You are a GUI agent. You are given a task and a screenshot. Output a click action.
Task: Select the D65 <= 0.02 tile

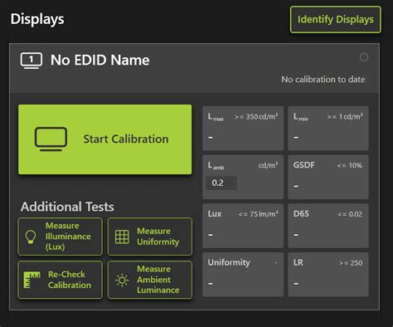[328, 226]
